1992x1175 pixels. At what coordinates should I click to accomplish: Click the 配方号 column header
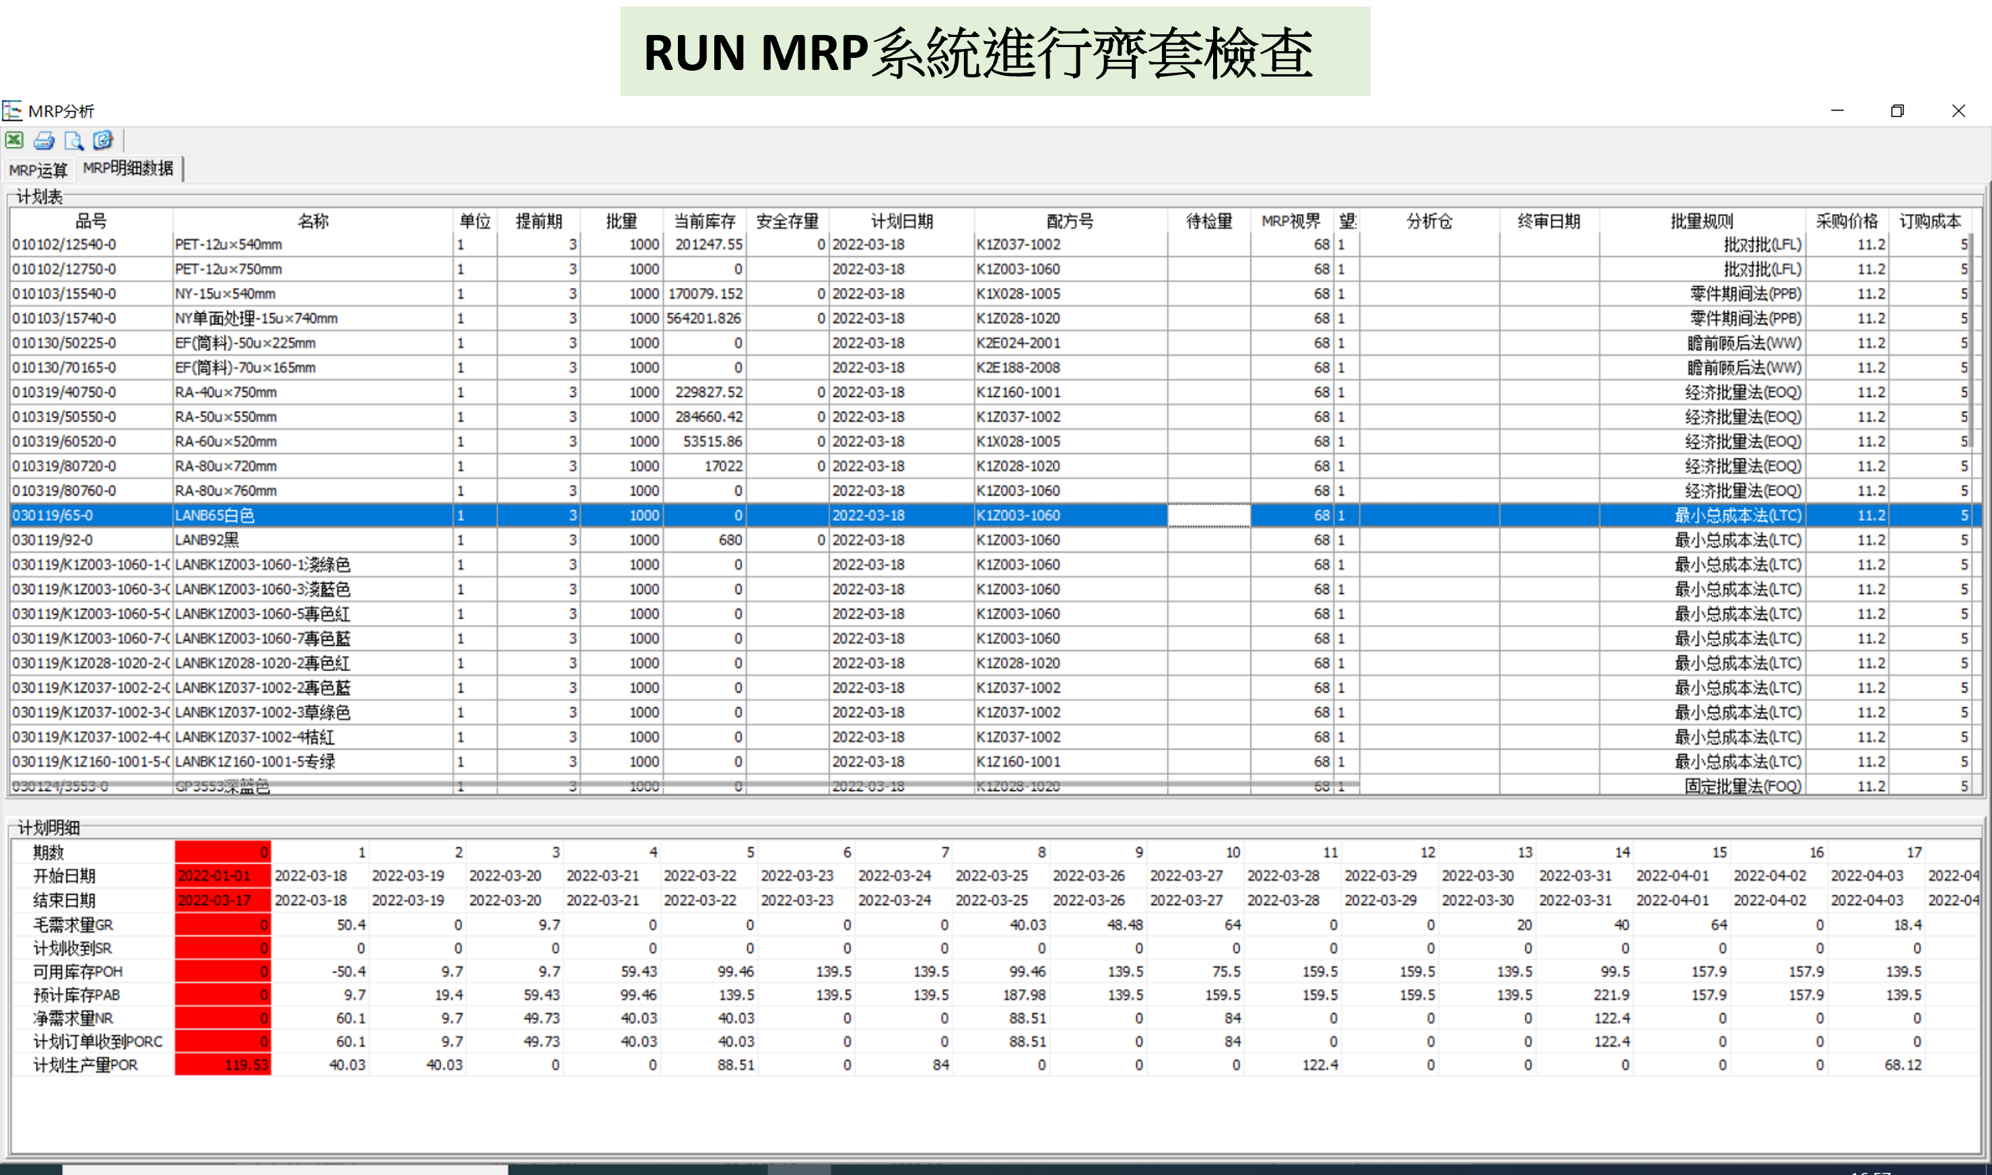pos(1069,221)
